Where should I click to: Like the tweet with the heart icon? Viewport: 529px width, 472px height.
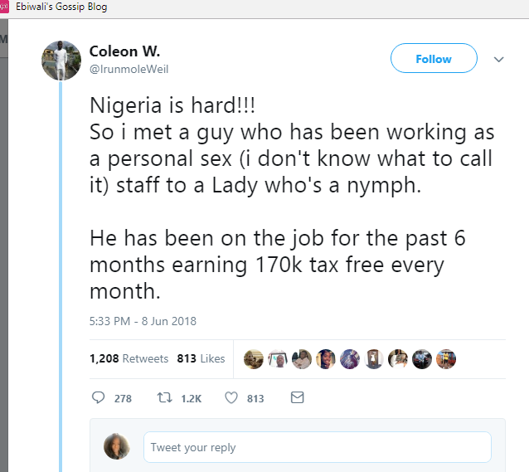tap(232, 398)
